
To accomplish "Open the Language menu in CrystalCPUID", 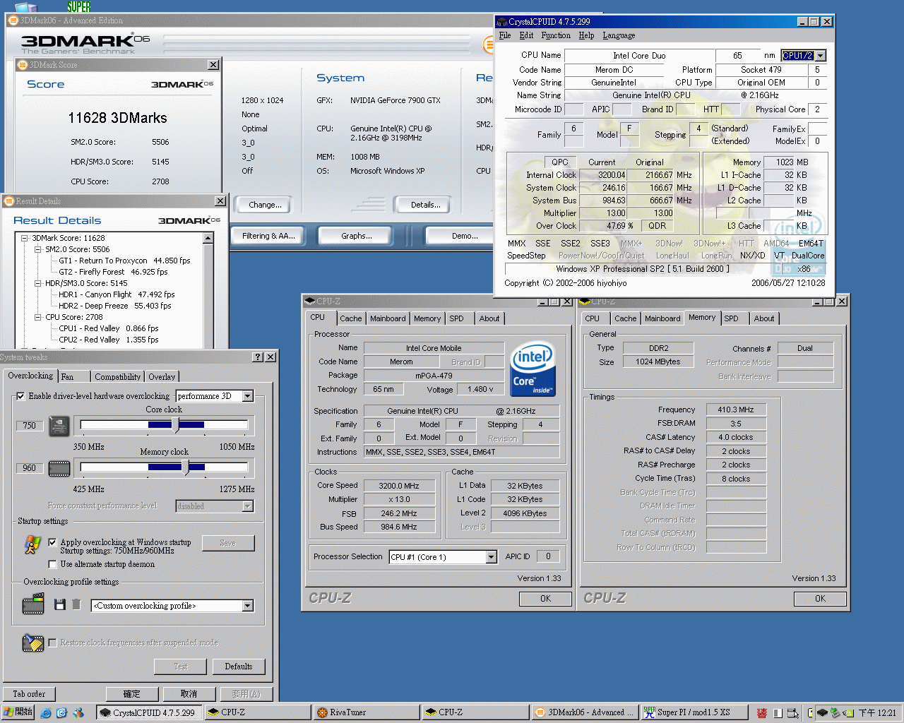I will pos(619,35).
